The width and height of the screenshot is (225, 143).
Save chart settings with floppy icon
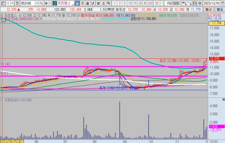[195, 3]
